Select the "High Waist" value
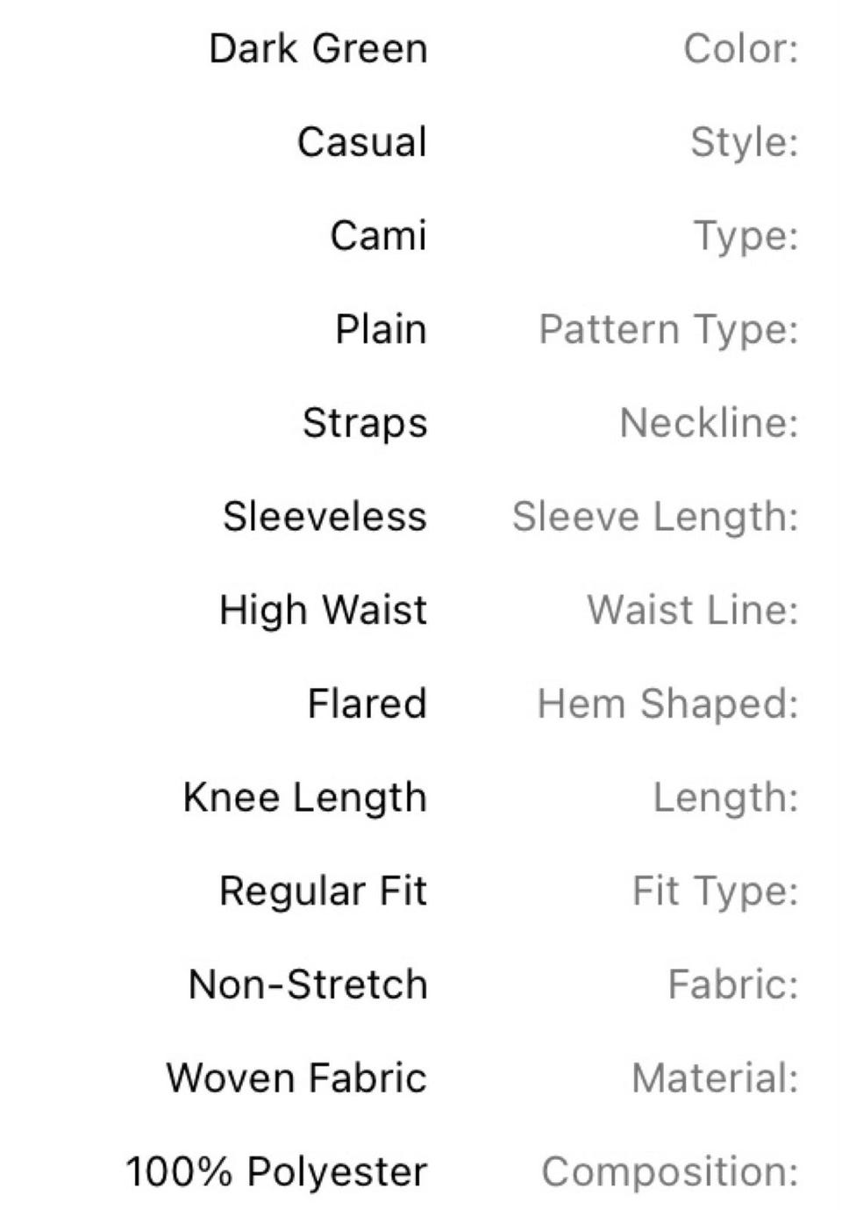This screenshot has width=842, height=1210. (323, 610)
